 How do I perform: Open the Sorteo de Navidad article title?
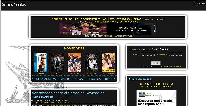tap(68, 95)
